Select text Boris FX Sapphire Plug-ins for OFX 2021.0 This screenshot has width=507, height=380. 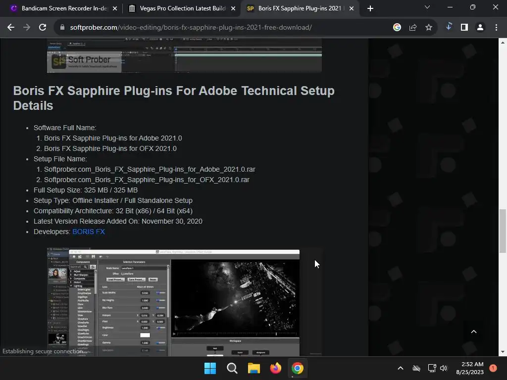pos(110,148)
